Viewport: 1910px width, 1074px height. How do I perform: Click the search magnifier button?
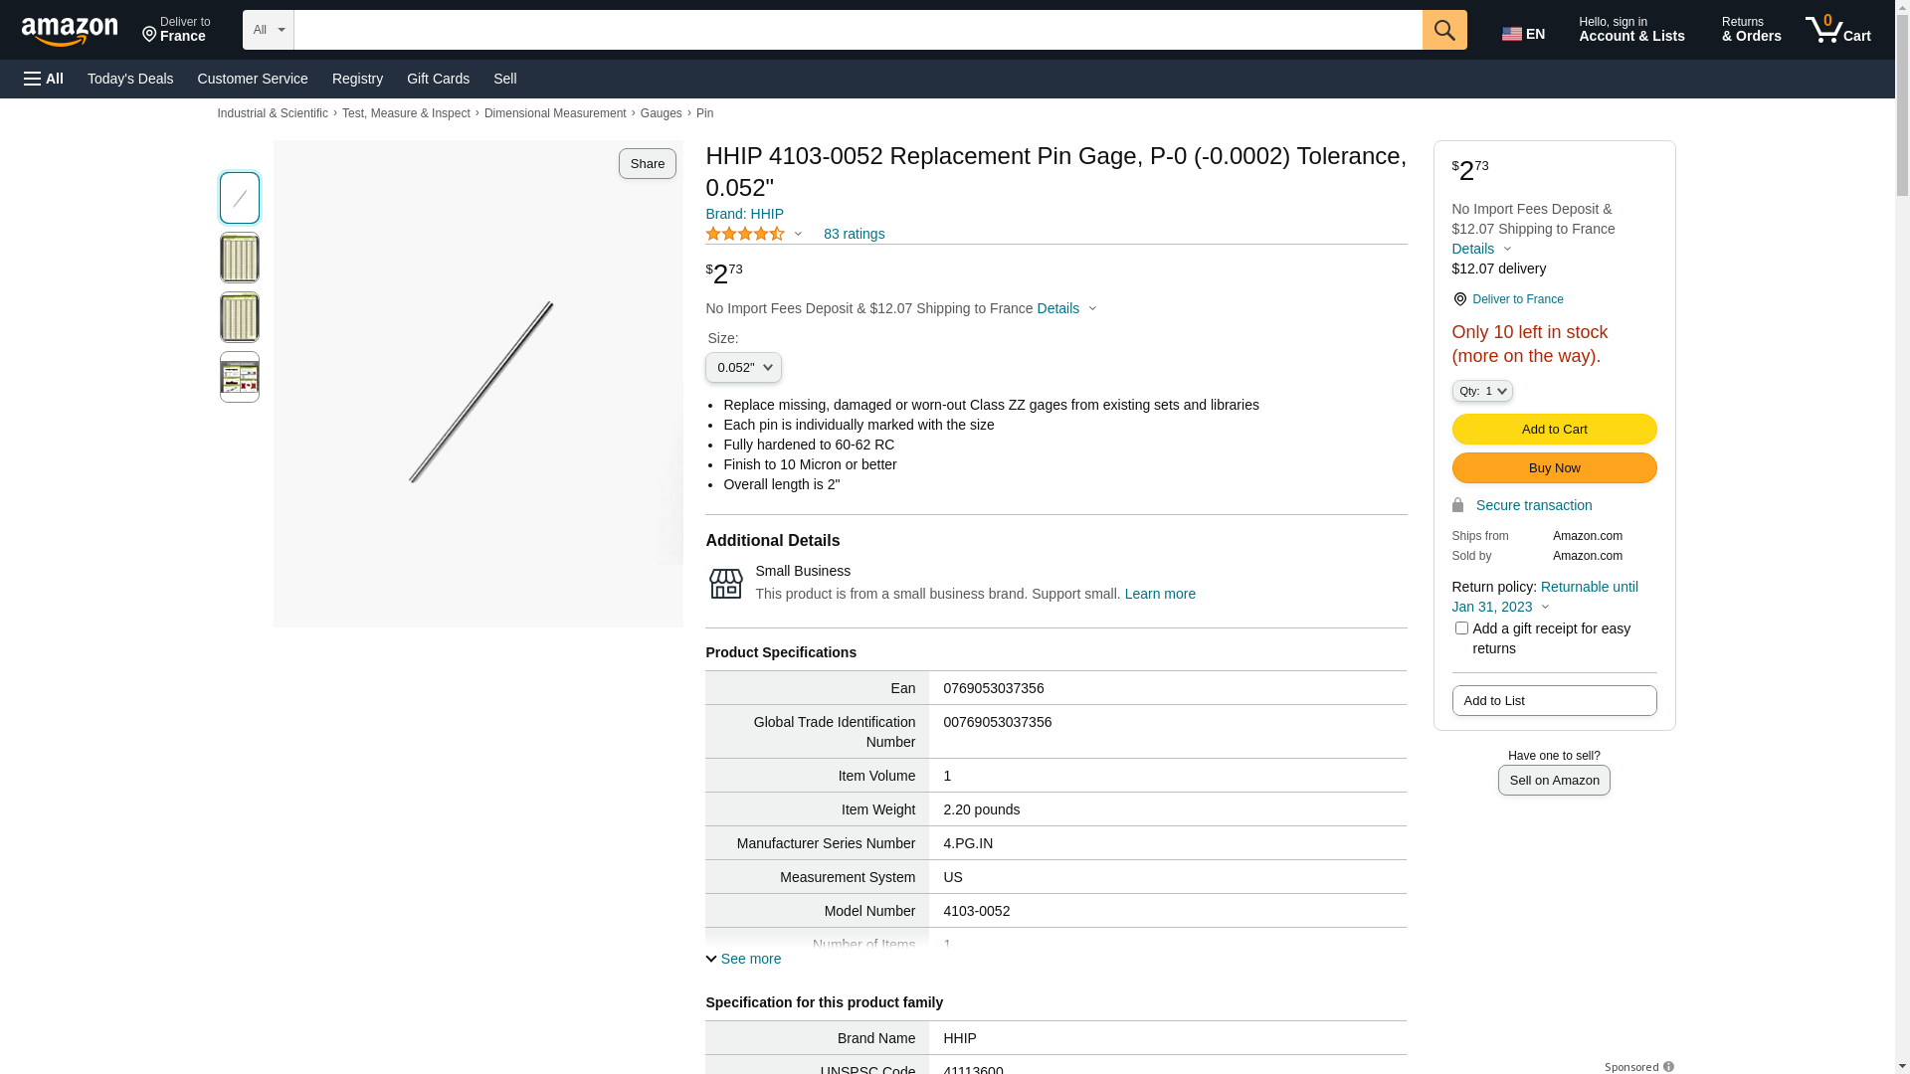tap(1444, 30)
